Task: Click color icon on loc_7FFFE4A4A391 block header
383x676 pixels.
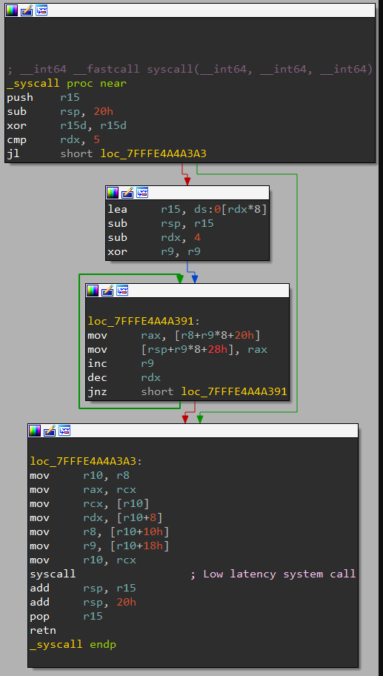Action: coord(93,291)
